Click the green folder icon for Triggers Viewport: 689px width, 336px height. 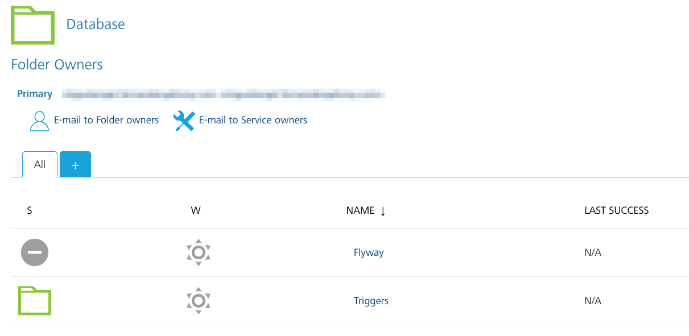pyautogui.click(x=35, y=301)
